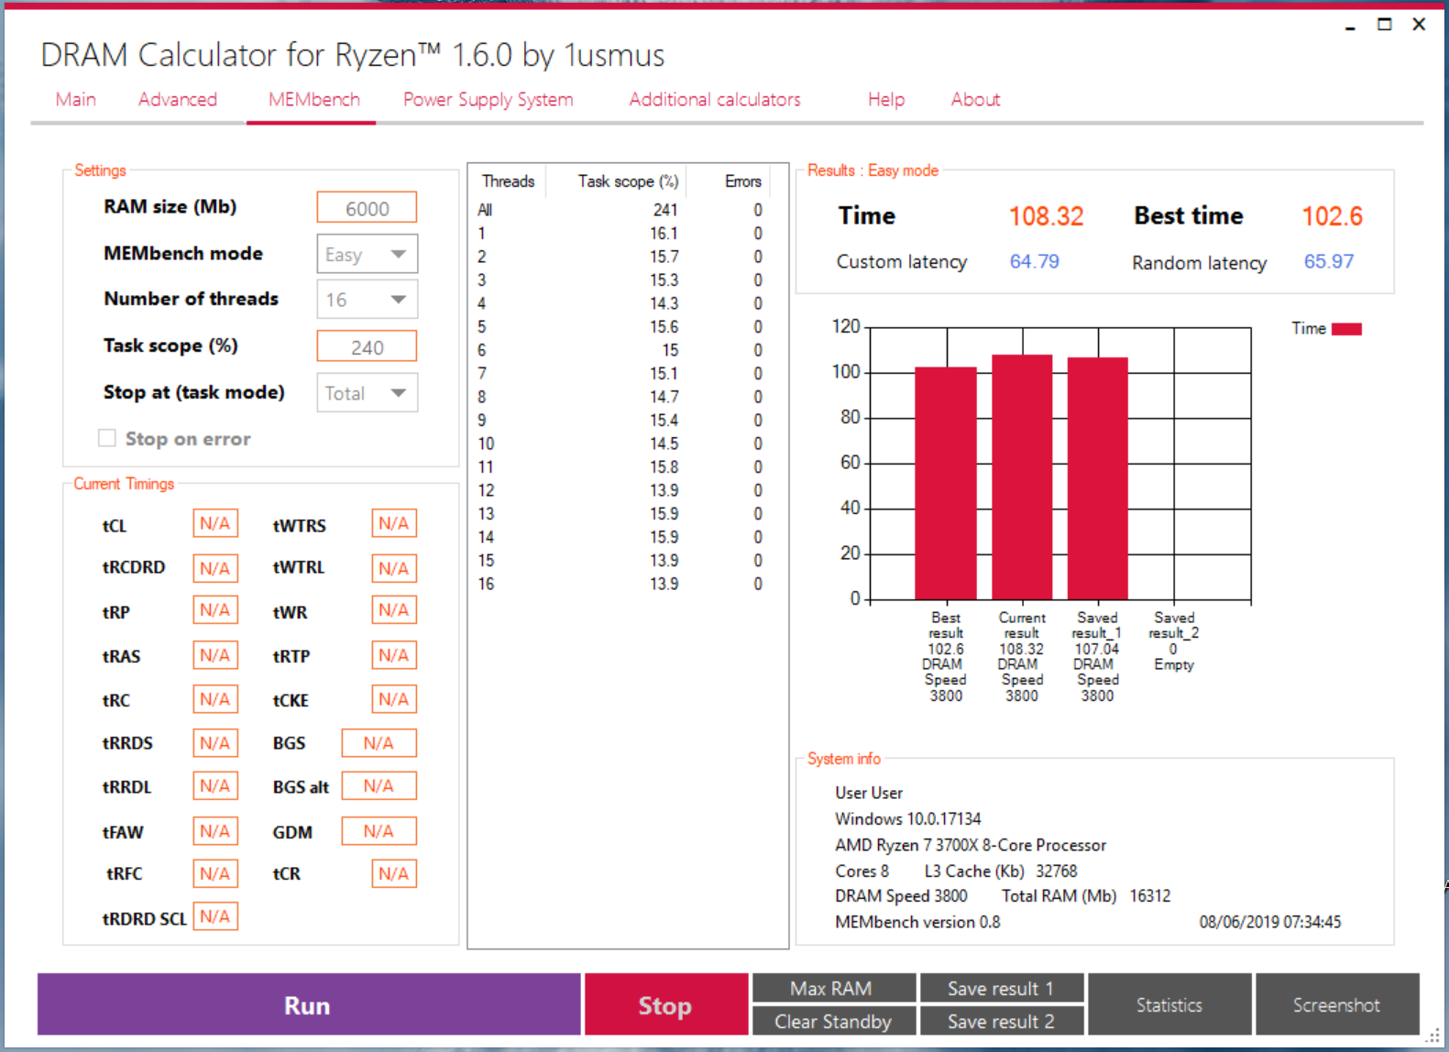
Task: Click the tRC timing field
Action: (215, 699)
